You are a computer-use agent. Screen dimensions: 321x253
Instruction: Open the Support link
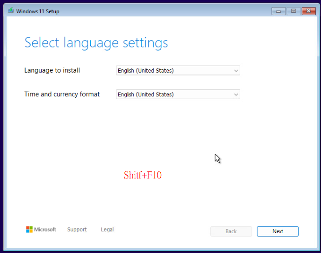click(x=77, y=229)
